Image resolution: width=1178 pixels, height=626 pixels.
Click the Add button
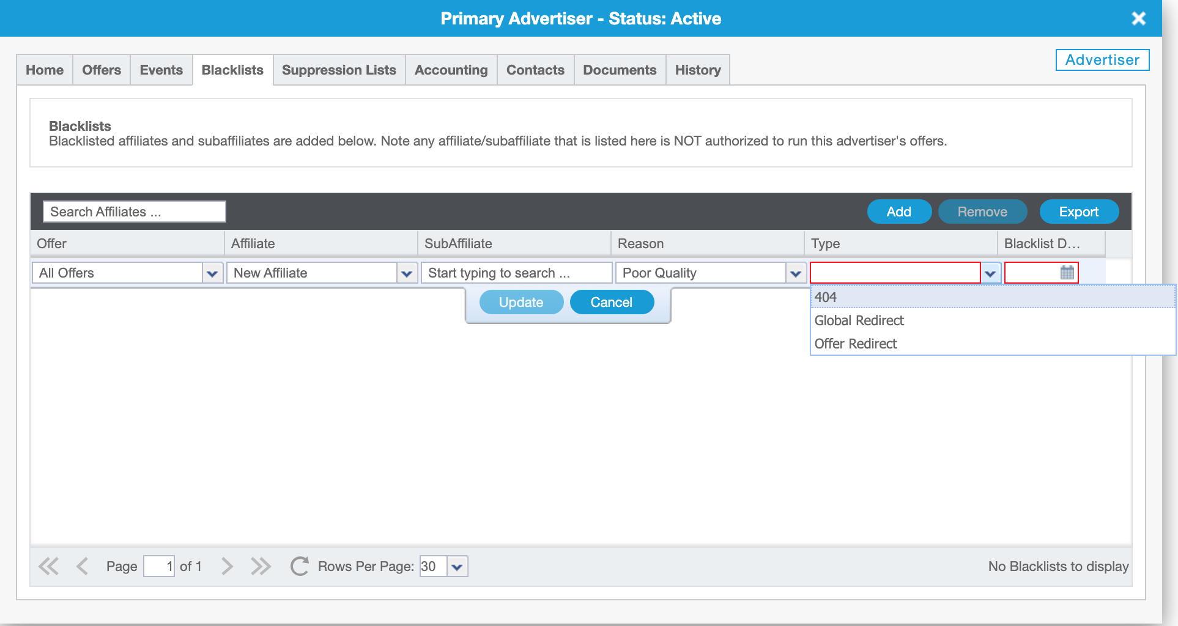point(899,212)
